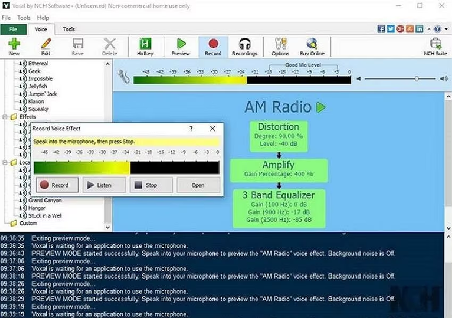Screen dimensions: 452x318
Task: Select the Geek voice
Action: click(35, 71)
